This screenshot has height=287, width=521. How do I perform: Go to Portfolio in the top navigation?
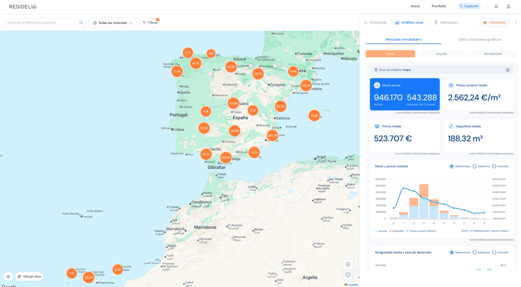(x=439, y=6)
